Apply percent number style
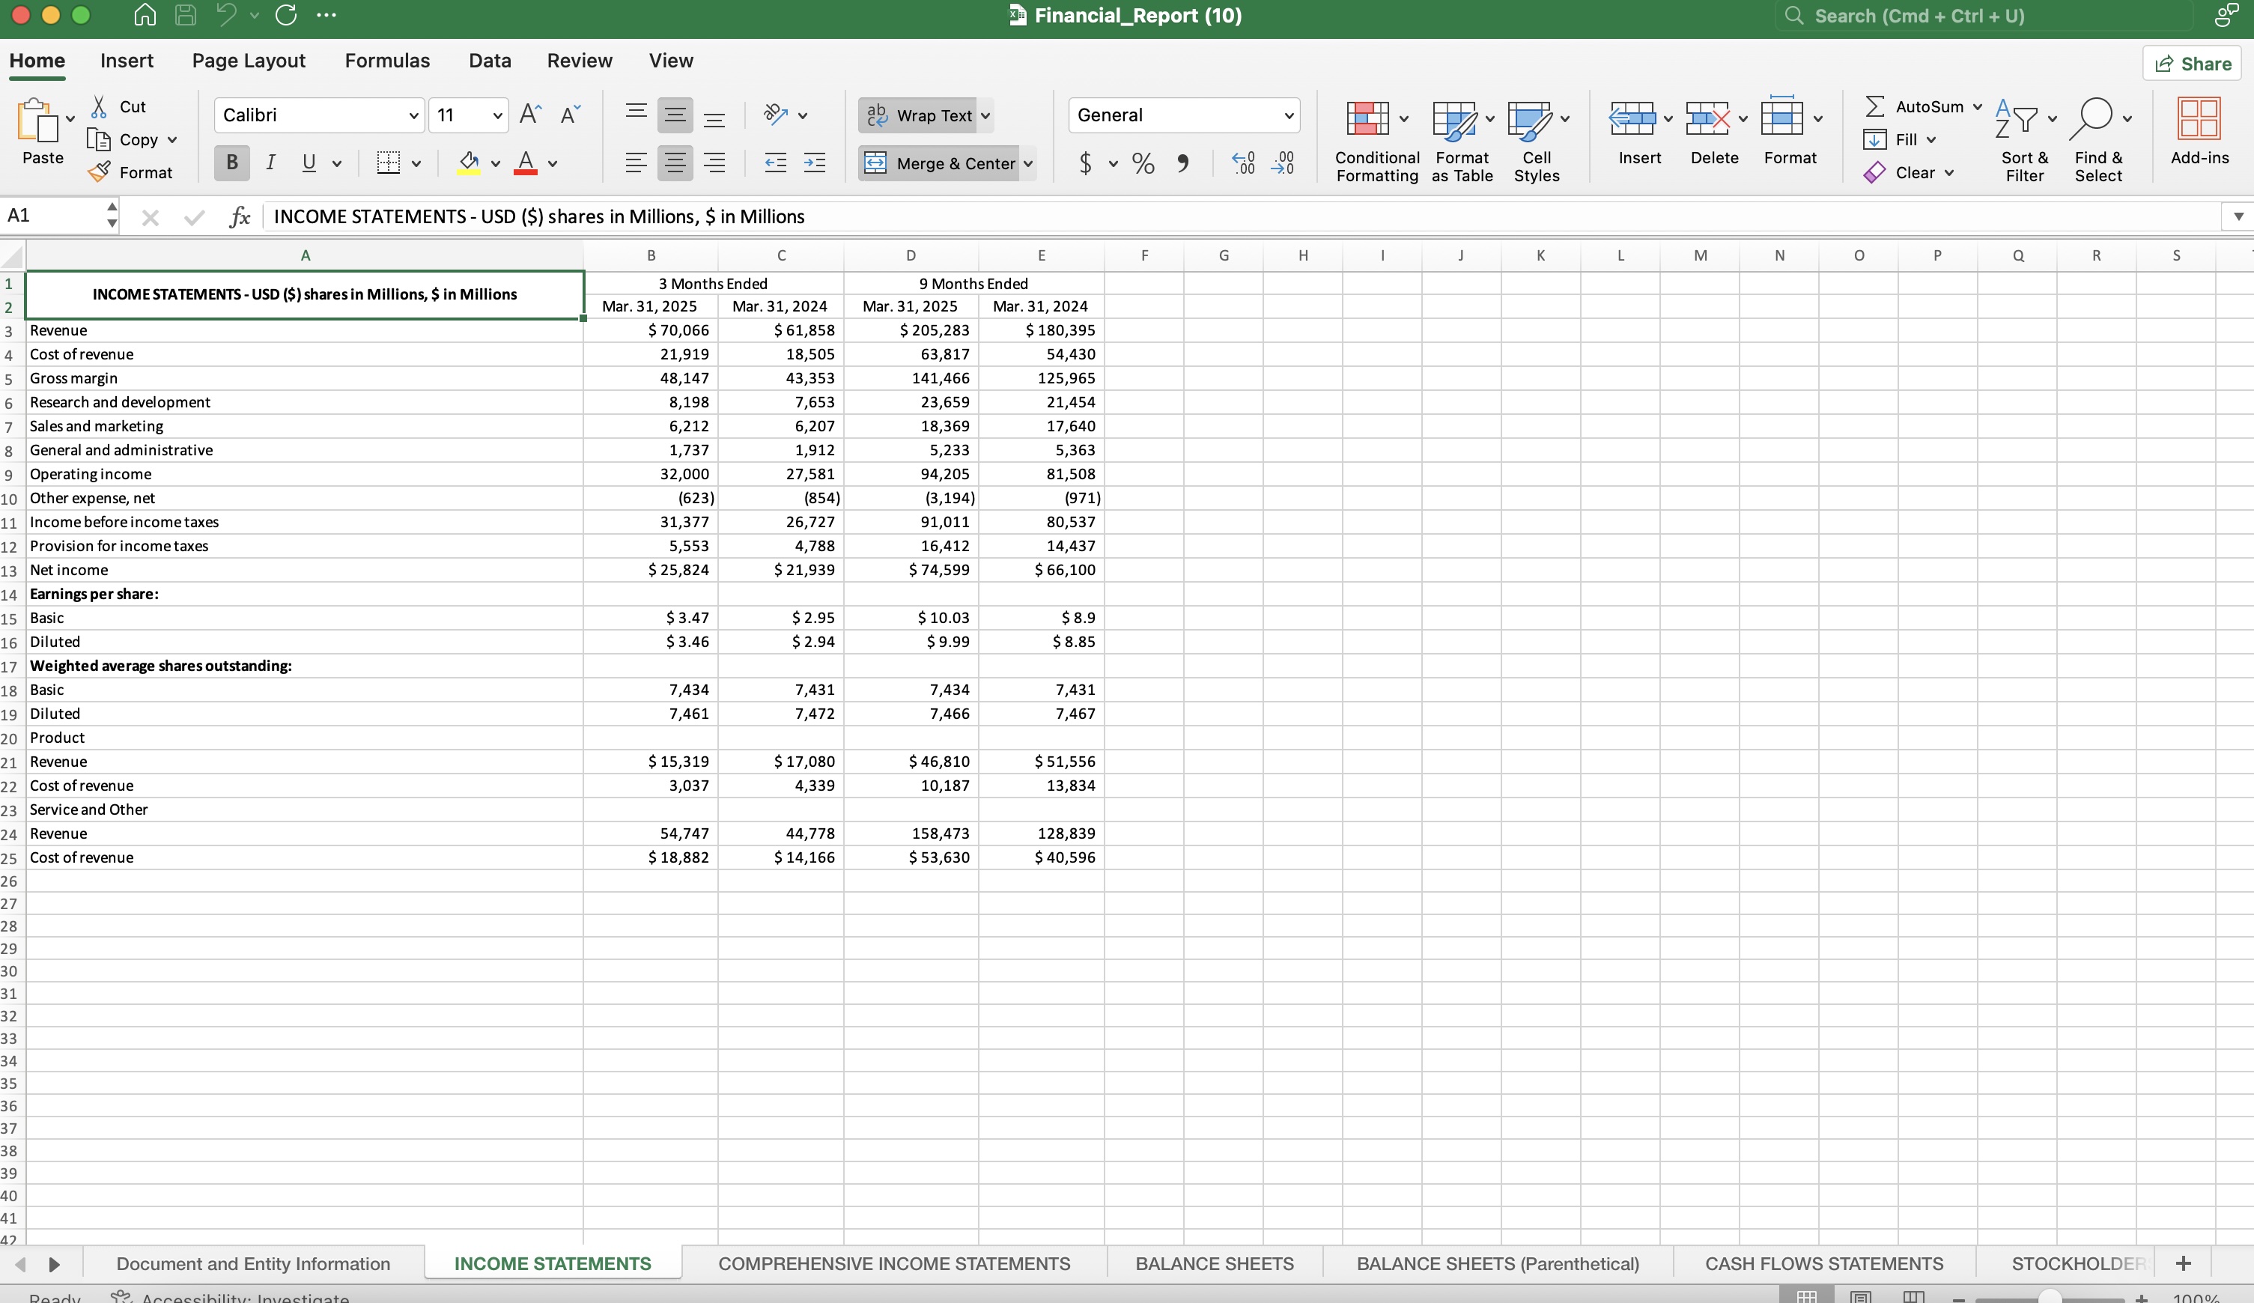The width and height of the screenshot is (2254, 1303). 1142,164
